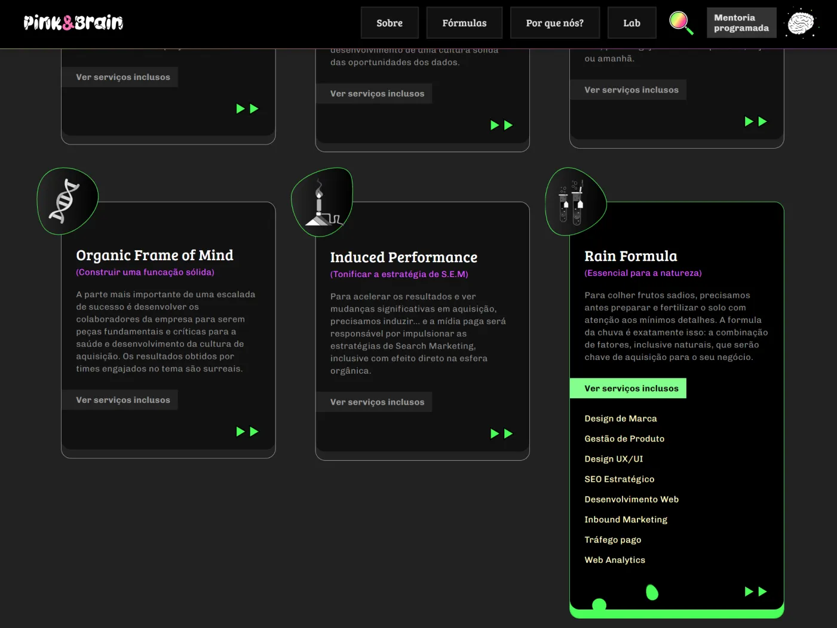This screenshot has width=837, height=628.
Task: Click the Pink&Brain logo
Action: click(x=73, y=23)
